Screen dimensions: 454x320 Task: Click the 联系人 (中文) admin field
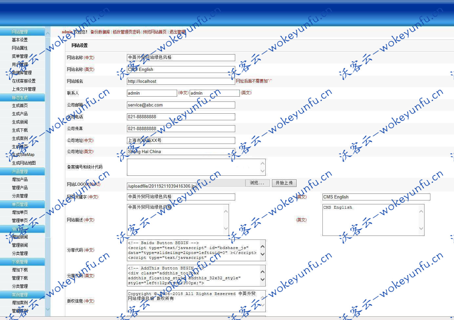(152, 93)
